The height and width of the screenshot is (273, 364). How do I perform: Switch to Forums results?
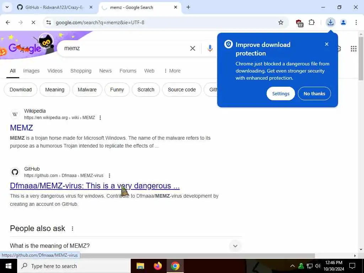click(128, 71)
